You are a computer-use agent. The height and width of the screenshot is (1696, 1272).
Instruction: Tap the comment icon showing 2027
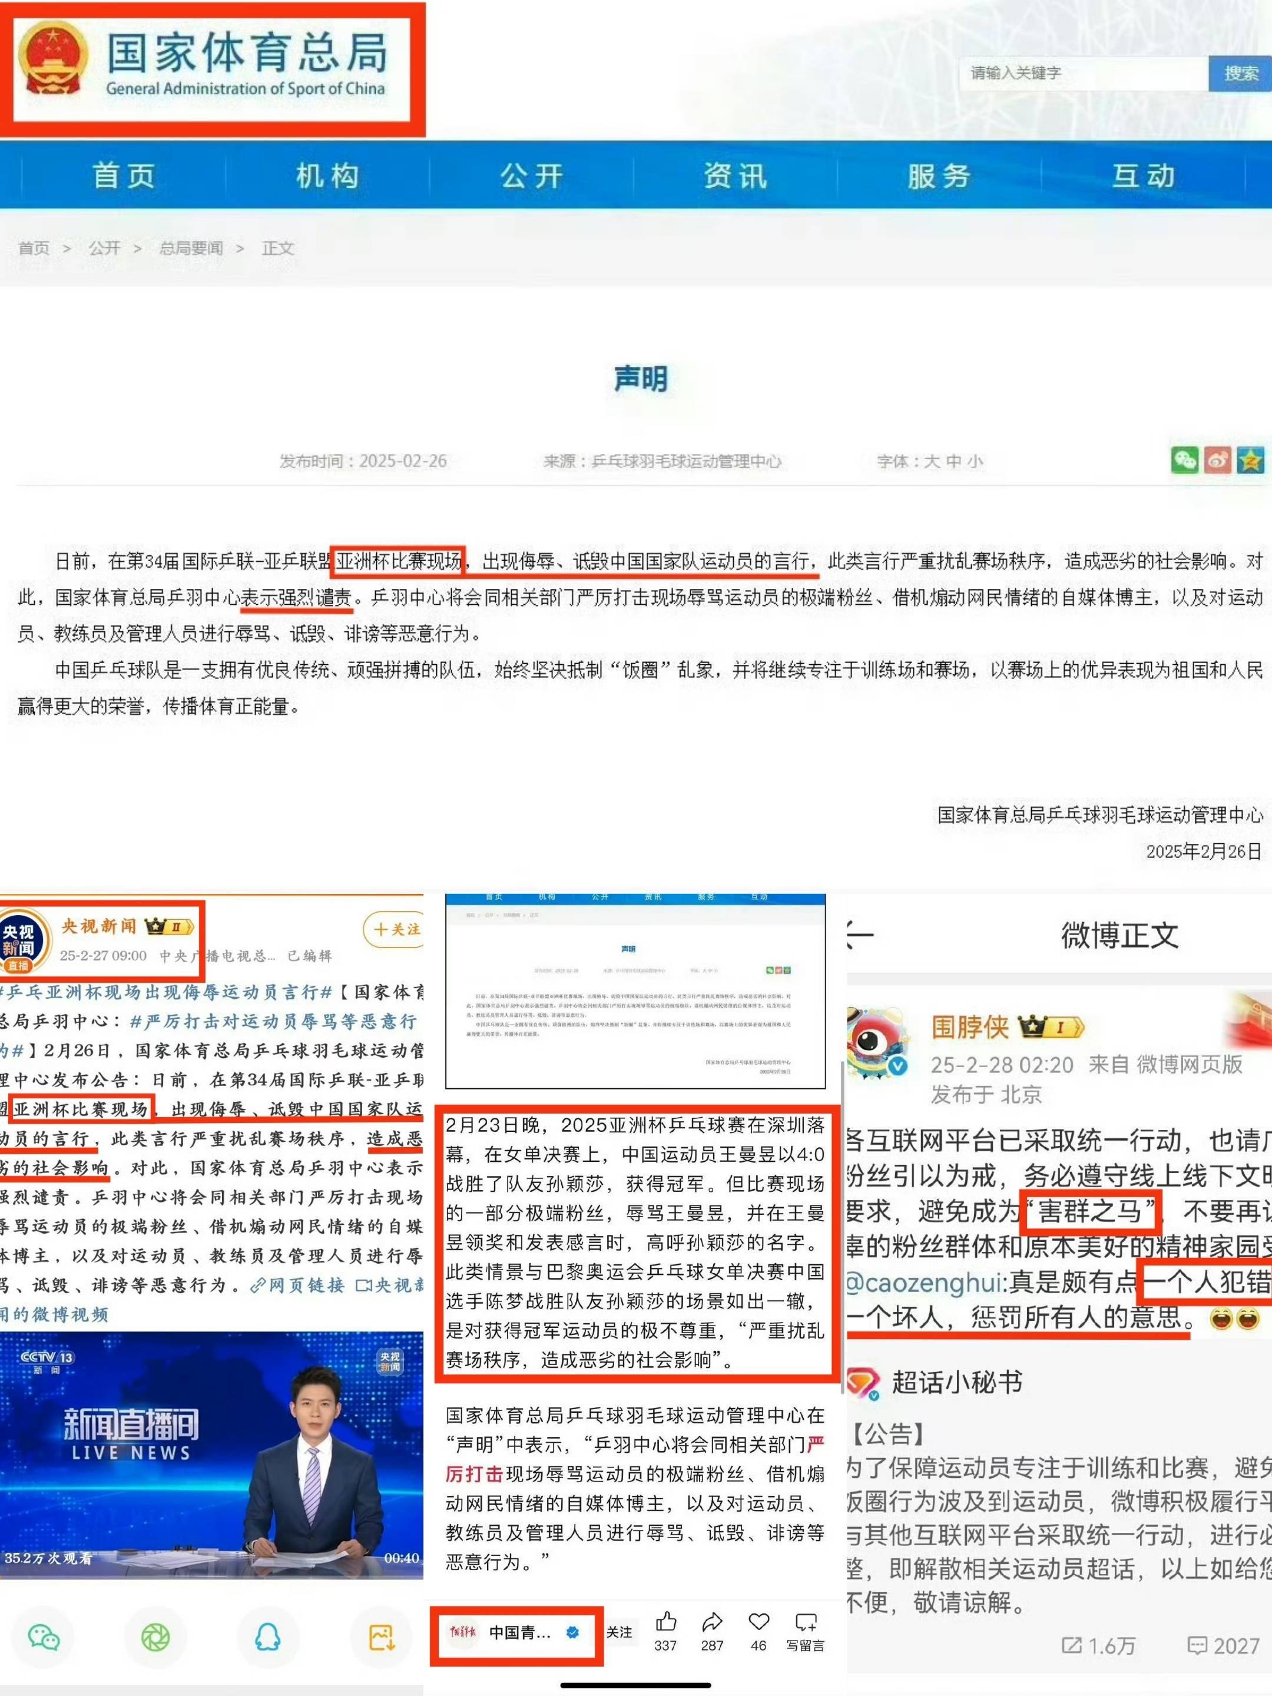click(1197, 1645)
